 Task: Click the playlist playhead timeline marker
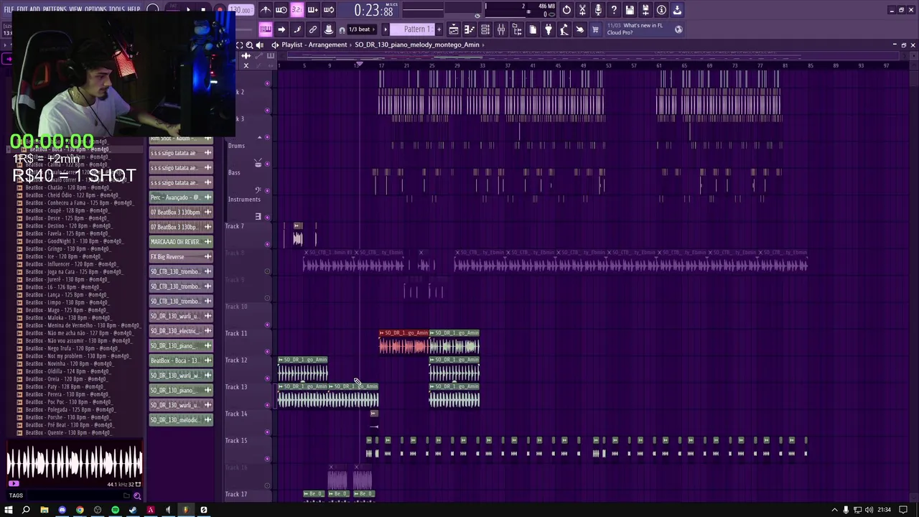coord(359,65)
